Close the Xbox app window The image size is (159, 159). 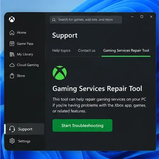pos(151,17)
